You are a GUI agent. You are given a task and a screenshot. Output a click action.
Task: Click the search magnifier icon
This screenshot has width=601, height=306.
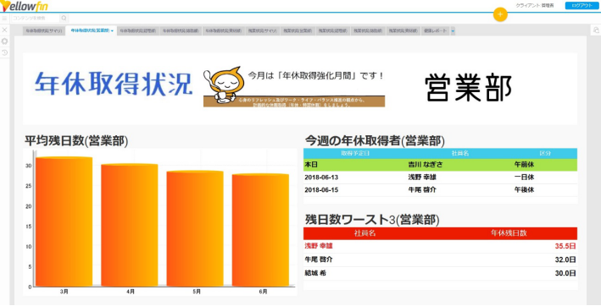(64, 18)
